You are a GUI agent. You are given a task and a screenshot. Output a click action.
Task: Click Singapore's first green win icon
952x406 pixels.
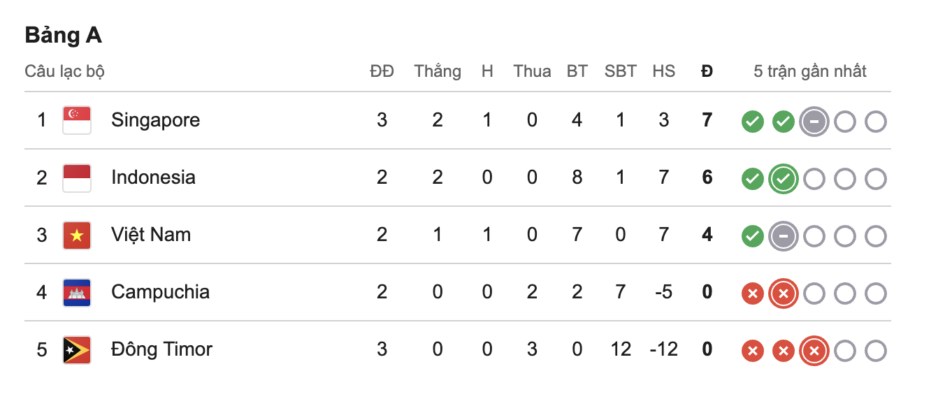click(x=753, y=122)
